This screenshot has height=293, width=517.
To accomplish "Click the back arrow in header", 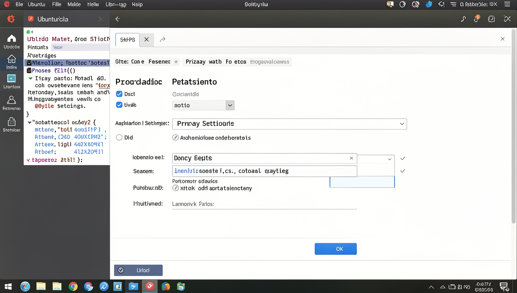I will point(118,19).
